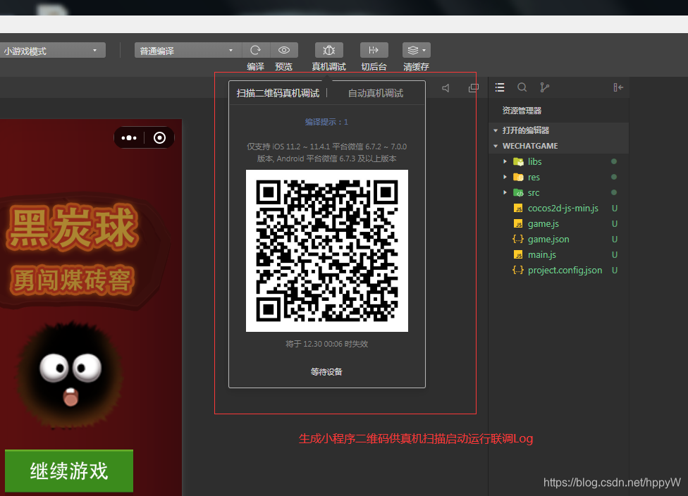Select the 扫描二维码真机调试 tab
688x496 pixels.
[278, 93]
